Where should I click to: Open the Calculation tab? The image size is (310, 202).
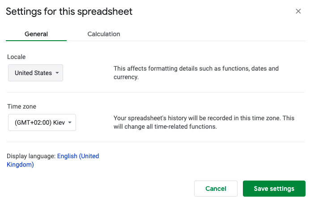[104, 34]
